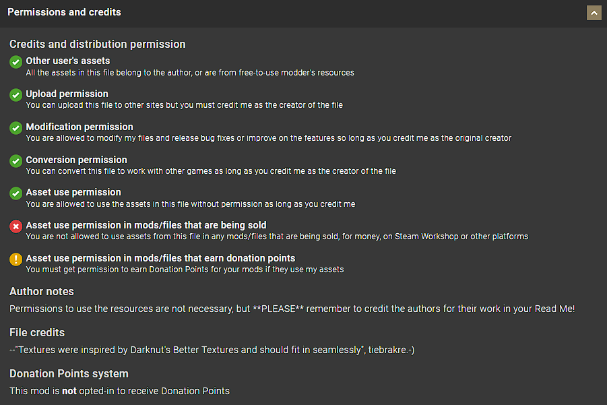Click the Asset use permission heading
This screenshot has height=405, width=607.
73,192
